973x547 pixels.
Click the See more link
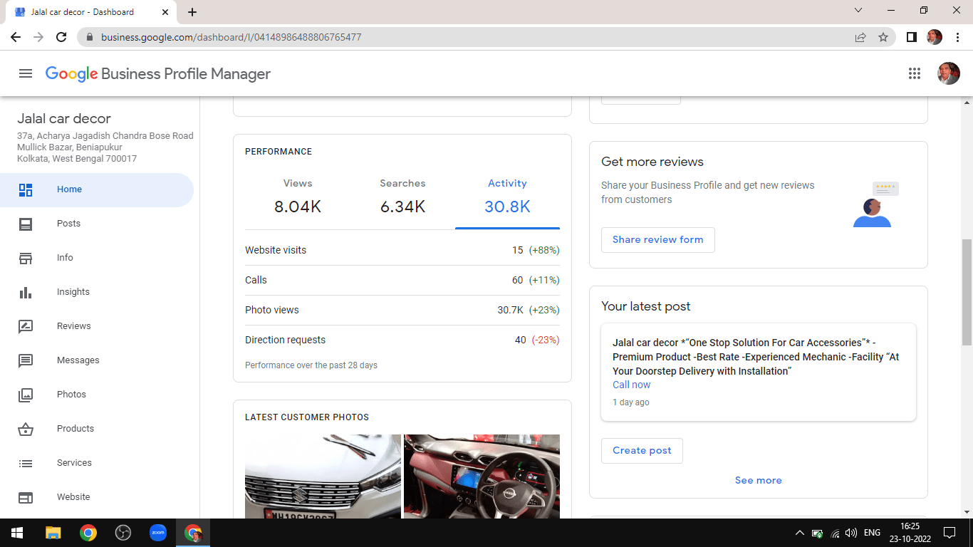[x=758, y=481]
